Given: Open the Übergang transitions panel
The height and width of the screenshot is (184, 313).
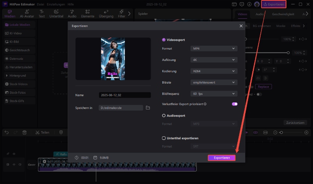Looking at the screenshot, I should (106, 14).
